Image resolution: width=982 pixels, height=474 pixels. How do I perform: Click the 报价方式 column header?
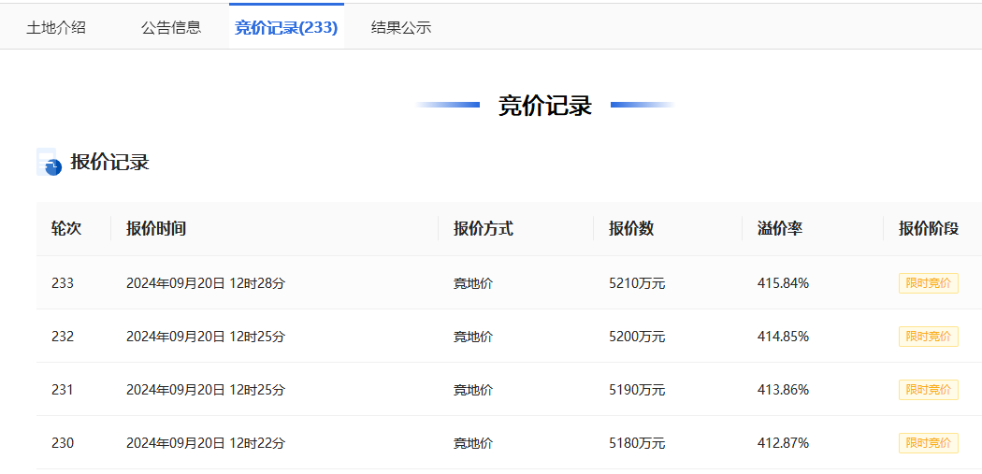pos(484,228)
